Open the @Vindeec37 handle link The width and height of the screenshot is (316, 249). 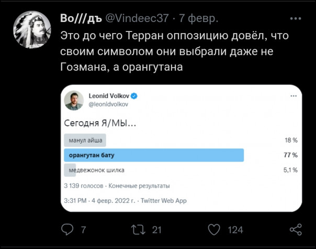pos(137,18)
